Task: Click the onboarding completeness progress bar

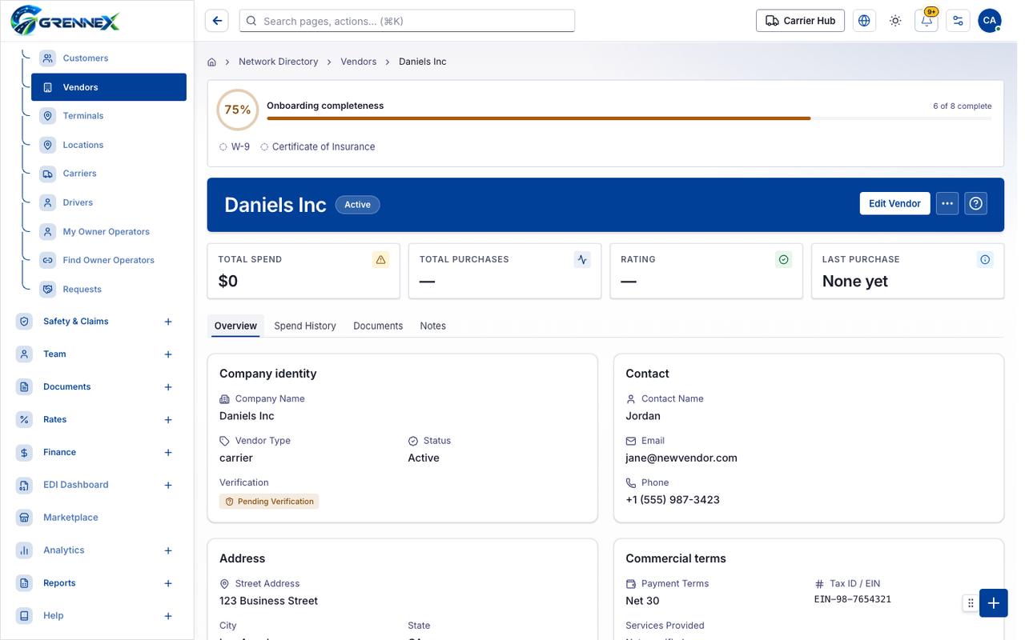Action: point(629,118)
